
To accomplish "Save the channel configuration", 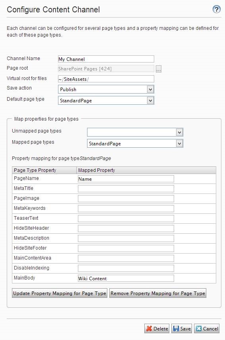I will pyautogui.click(x=182, y=329).
